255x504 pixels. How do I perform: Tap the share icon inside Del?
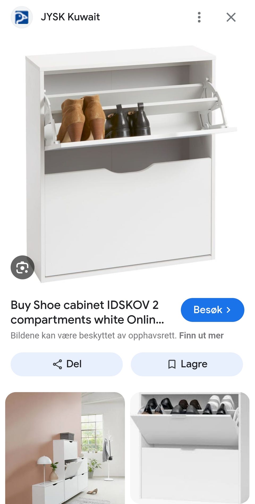click(57, 364)
